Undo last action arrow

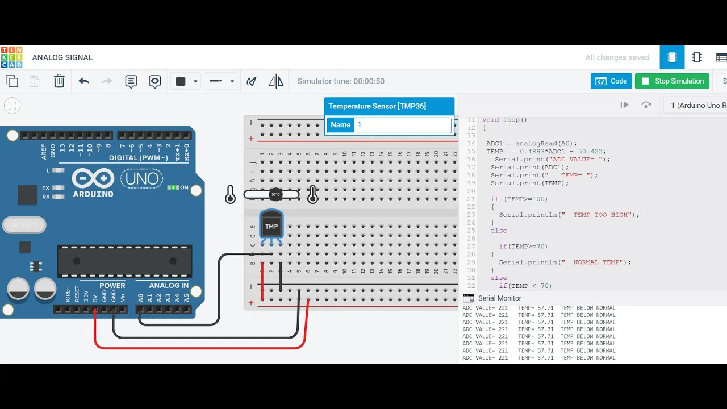(83, 81)
